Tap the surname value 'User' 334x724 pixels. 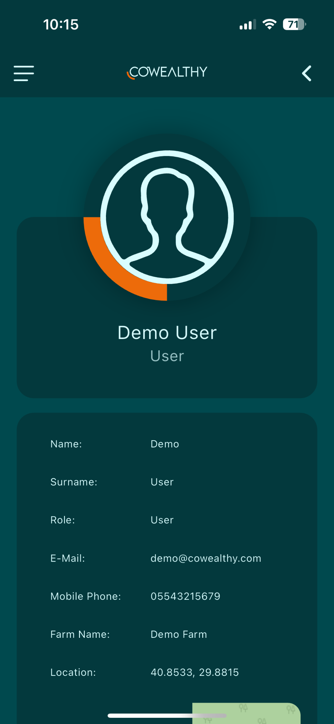pos(162,482)
